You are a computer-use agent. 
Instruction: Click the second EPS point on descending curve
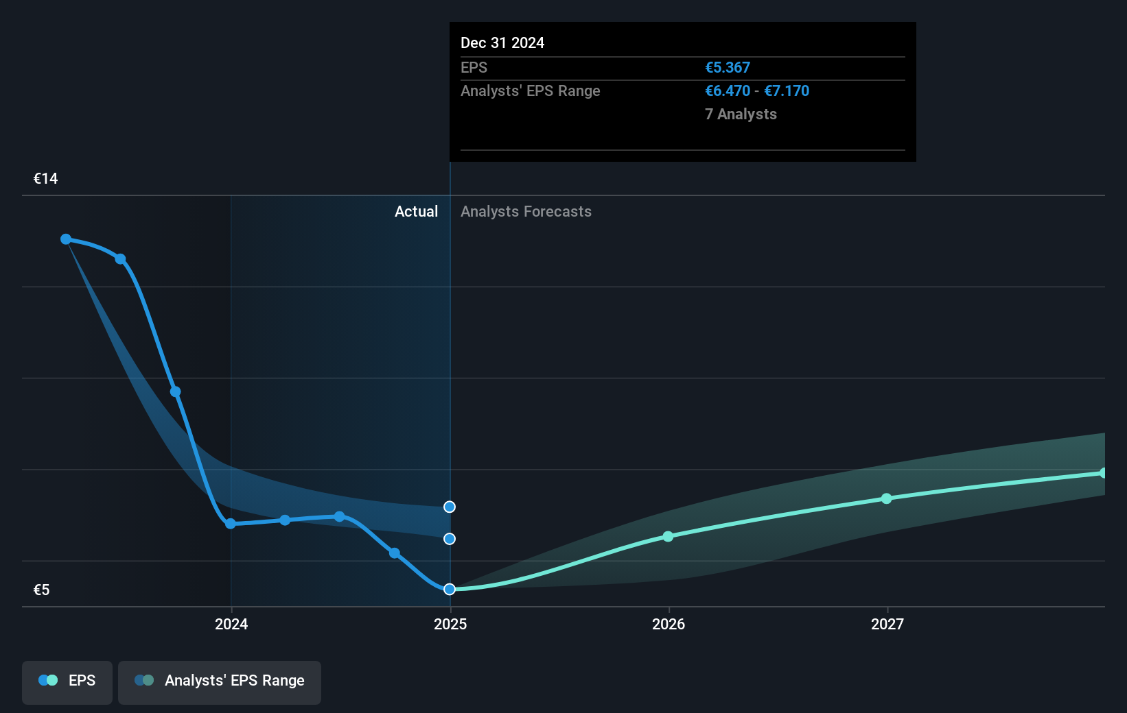pyautogui.click(x=121, y=259)
